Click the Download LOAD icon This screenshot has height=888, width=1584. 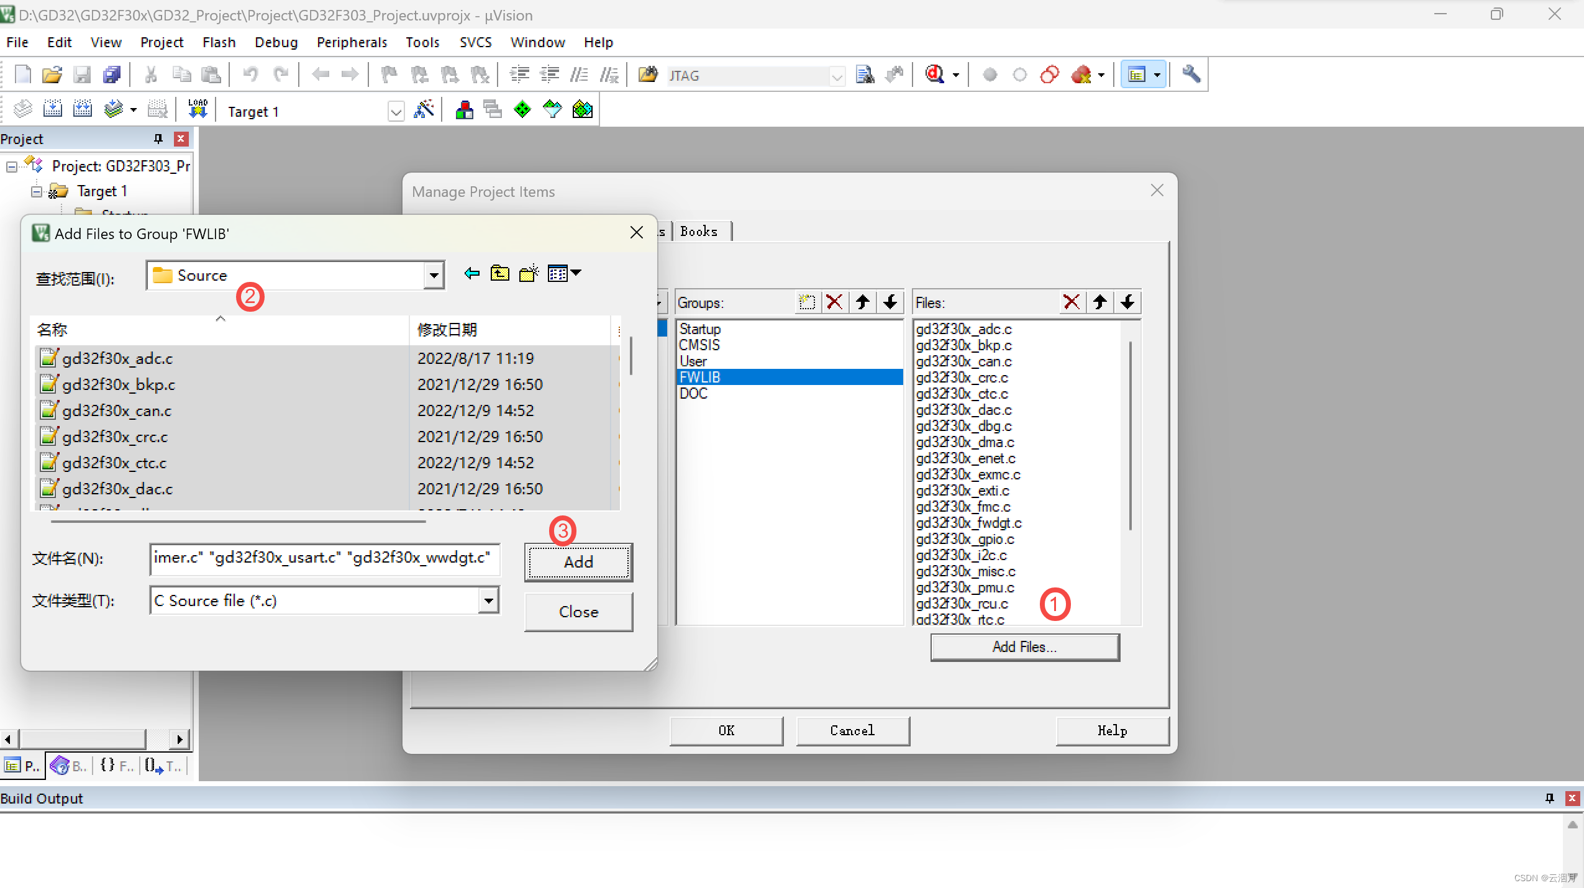[198, 109]
